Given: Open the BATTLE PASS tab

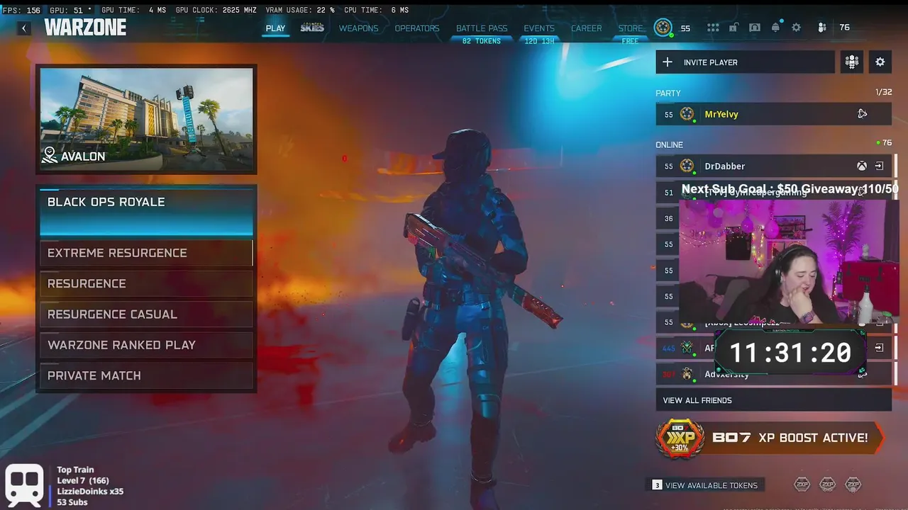Looking at the screenshot, I should click(482, 28).
